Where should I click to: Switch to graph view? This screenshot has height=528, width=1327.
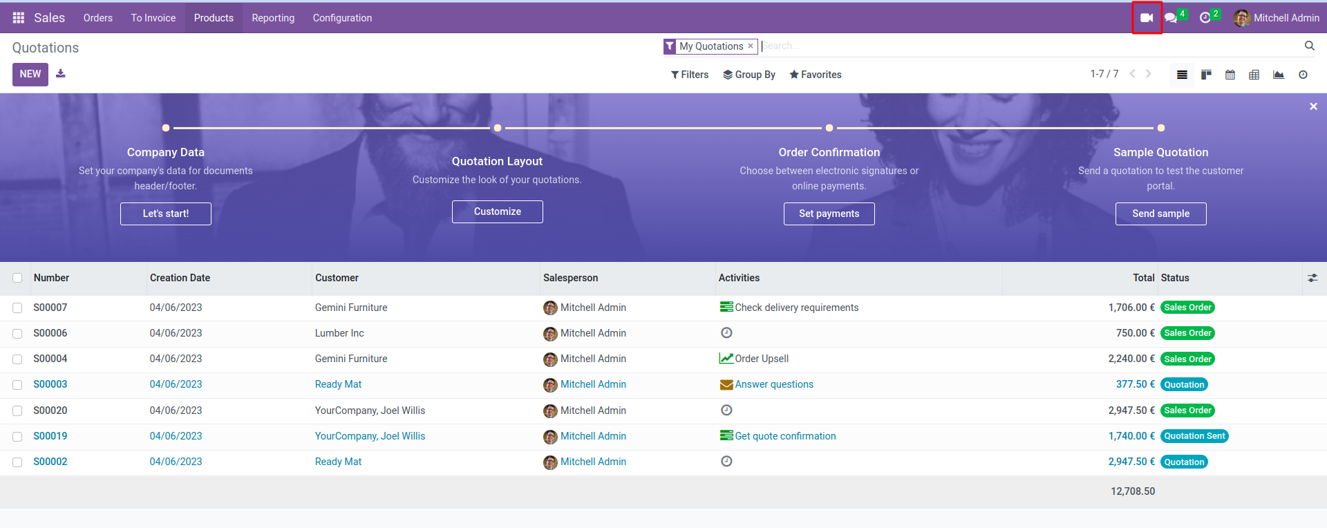1279,75
